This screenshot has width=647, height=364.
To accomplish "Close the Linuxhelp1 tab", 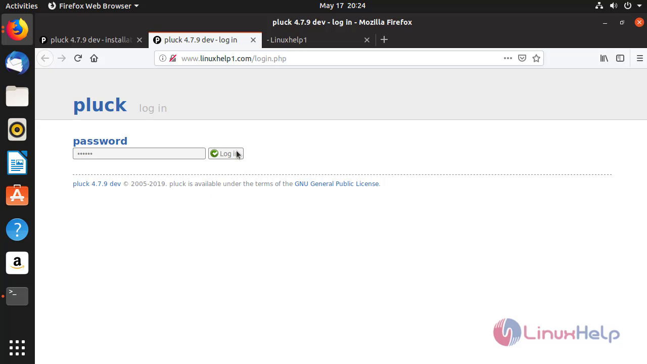I will (367, 40).
